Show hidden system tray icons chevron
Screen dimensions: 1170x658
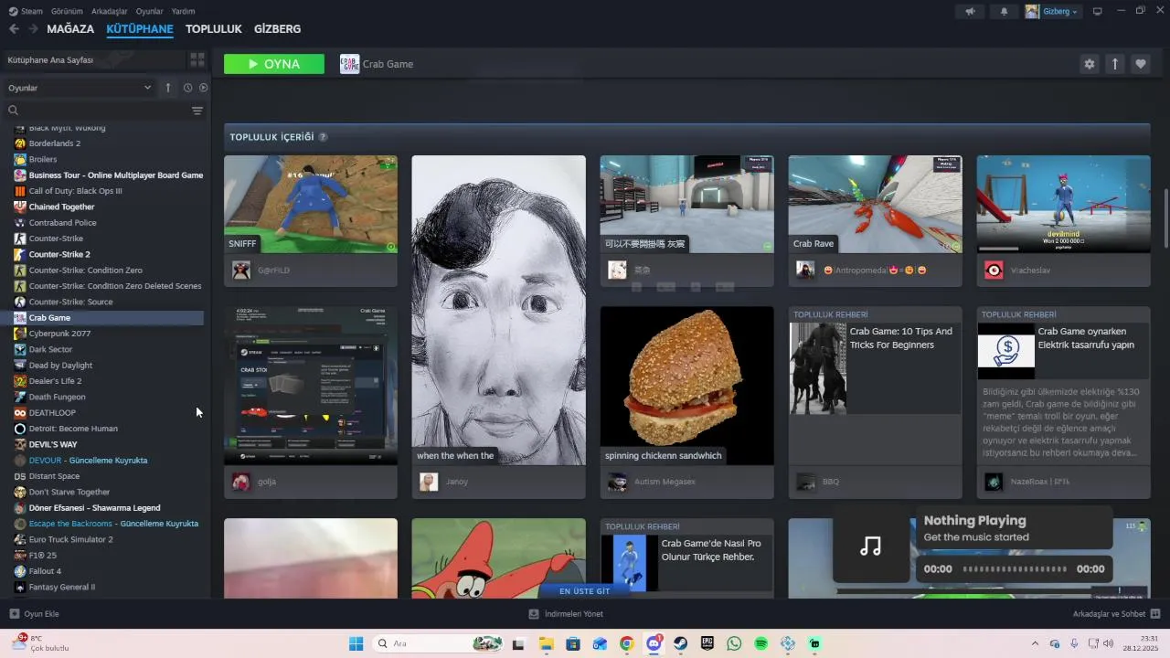(x=1035, y=643)
